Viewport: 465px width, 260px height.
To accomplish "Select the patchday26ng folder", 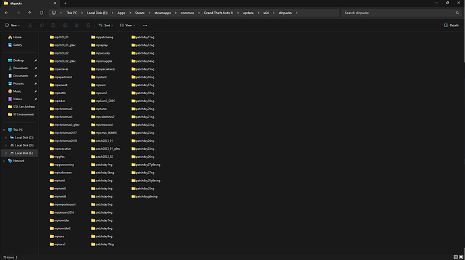I will (143, 157).
